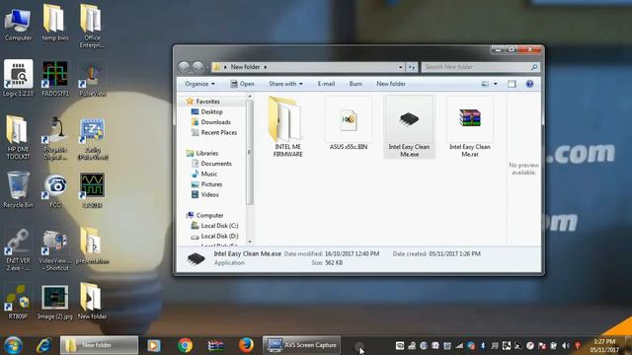Open Windows Media Player taskbar icon

tap(154, 345)
